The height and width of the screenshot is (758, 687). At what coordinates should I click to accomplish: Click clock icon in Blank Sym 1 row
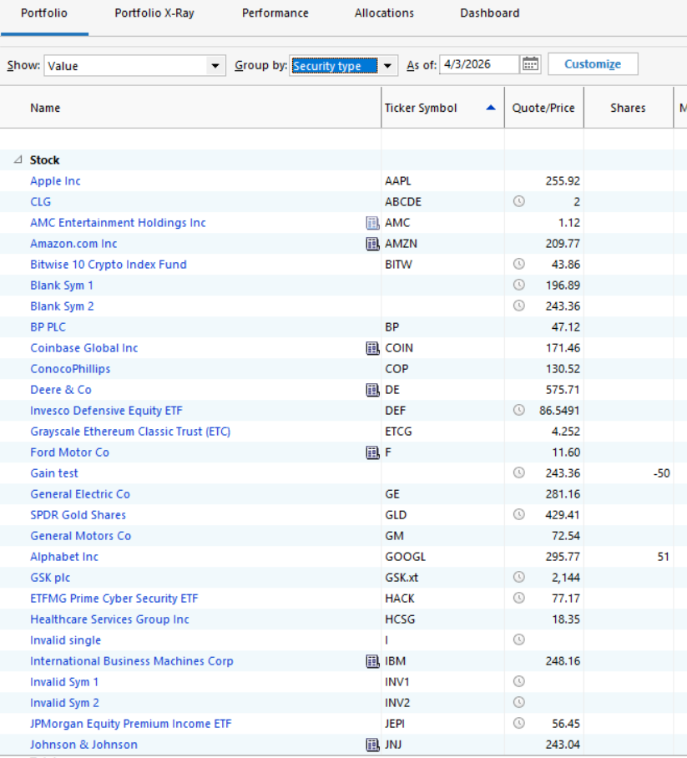tap(518, 285)
